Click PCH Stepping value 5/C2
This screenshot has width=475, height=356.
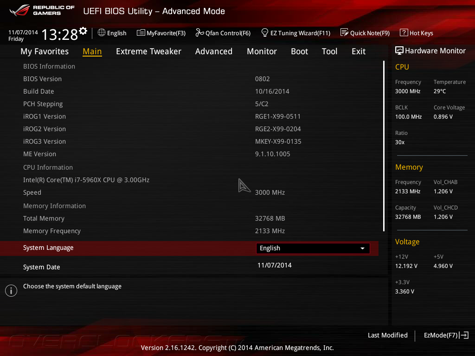(262, 104)
